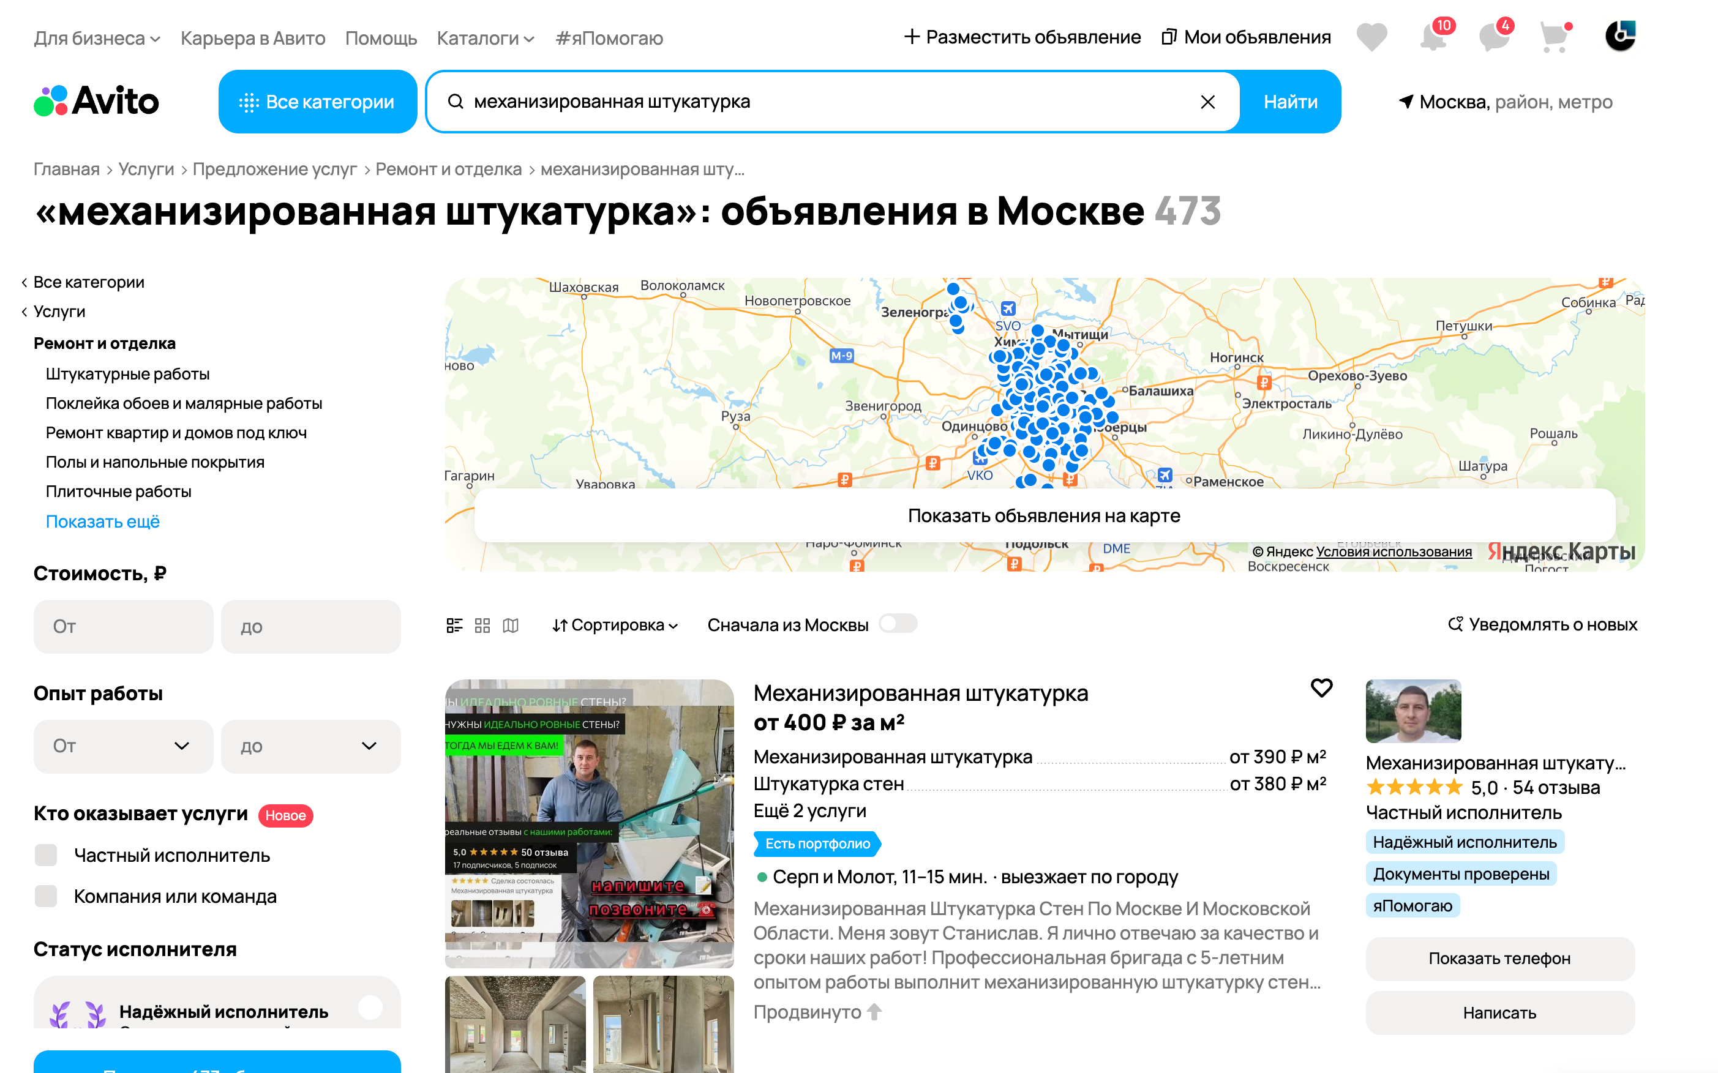Click the 'Стоимость' От price field
Viewport: 1718px width, 1073px height.
tap(123, 627)
